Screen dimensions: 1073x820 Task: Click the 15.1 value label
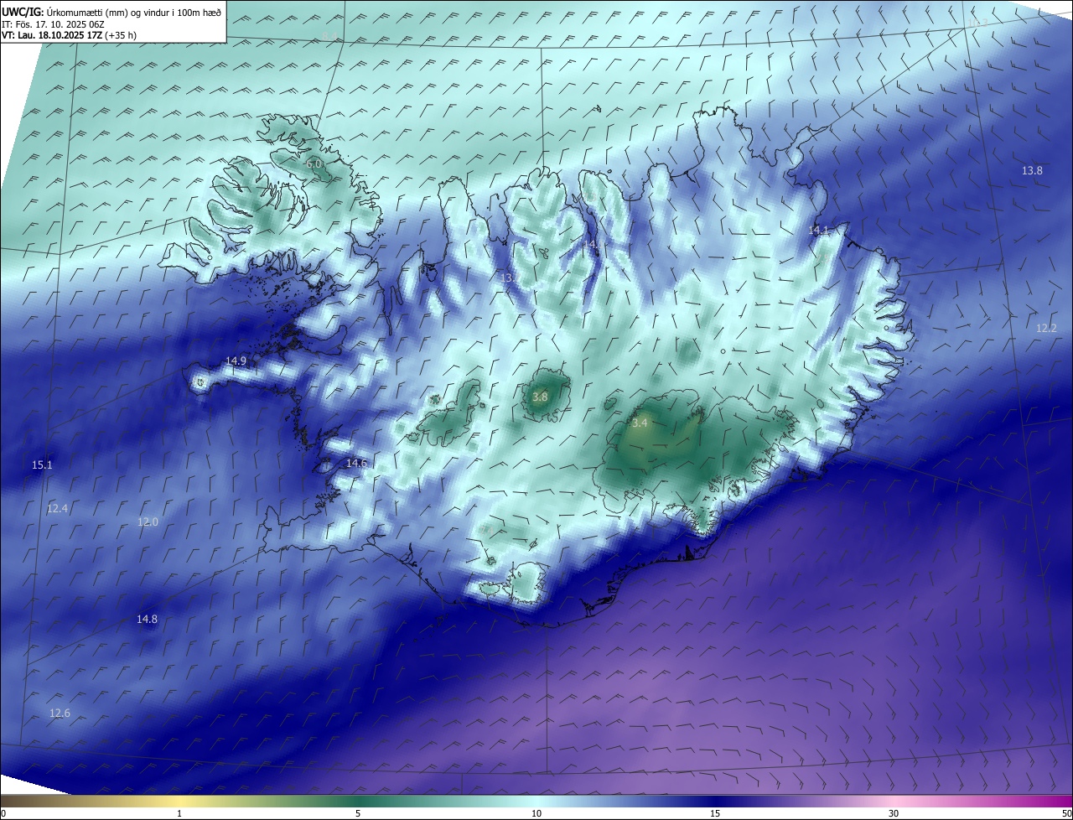point(42,464)
